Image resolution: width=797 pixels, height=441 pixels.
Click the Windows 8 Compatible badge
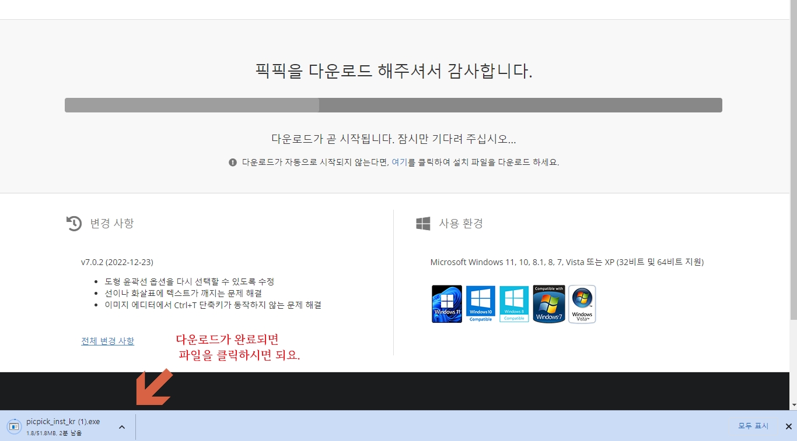[x=514, y=304]
